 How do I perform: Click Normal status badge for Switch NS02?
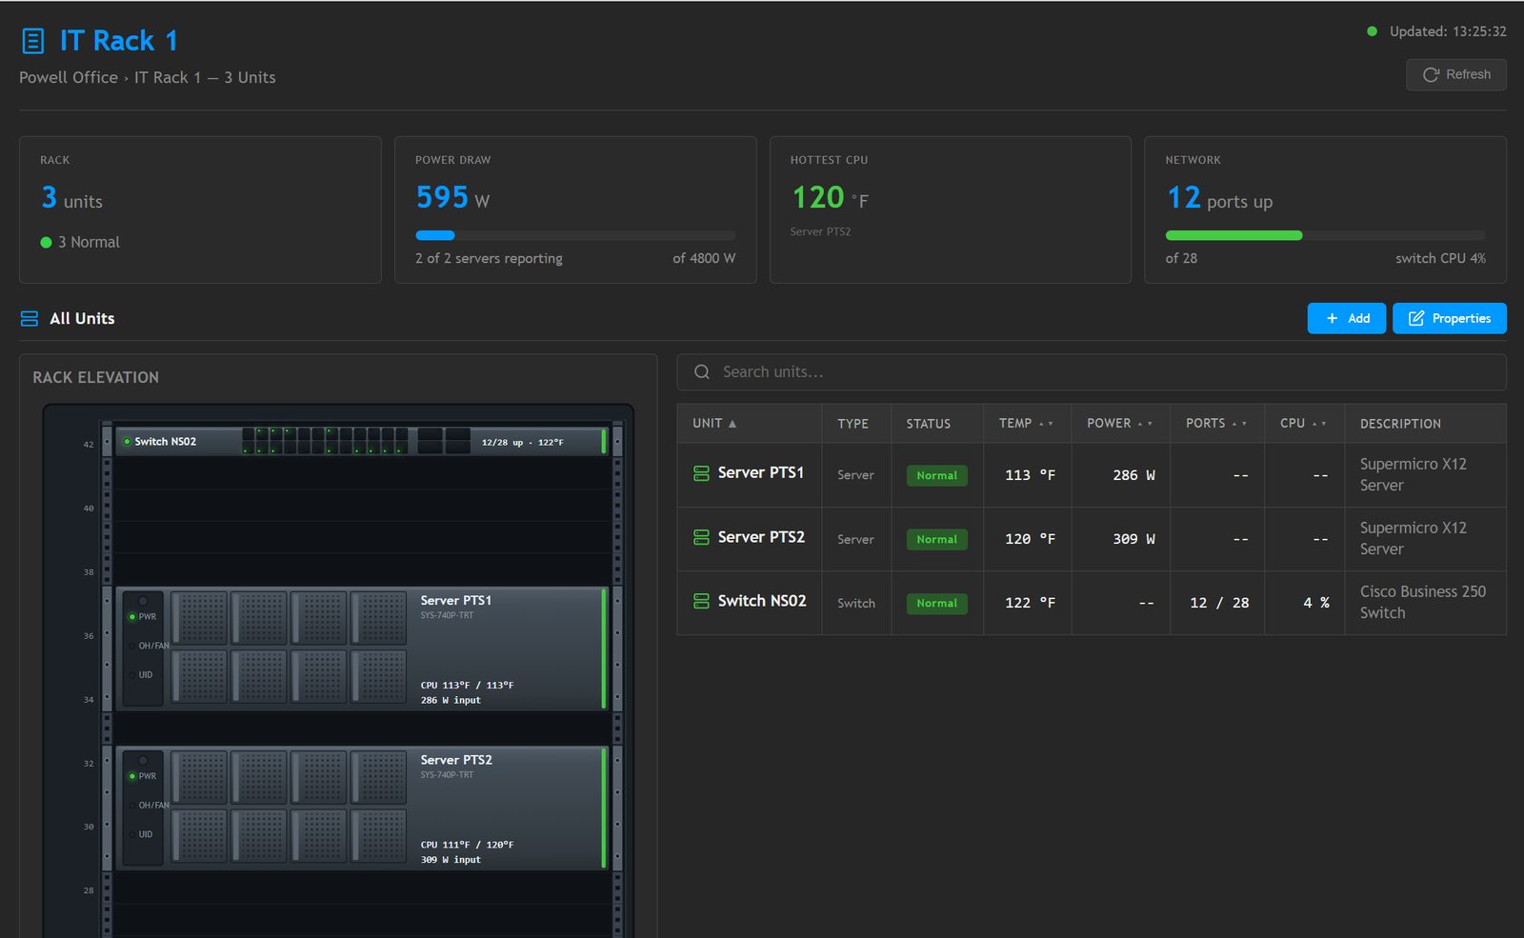(936, 603)
